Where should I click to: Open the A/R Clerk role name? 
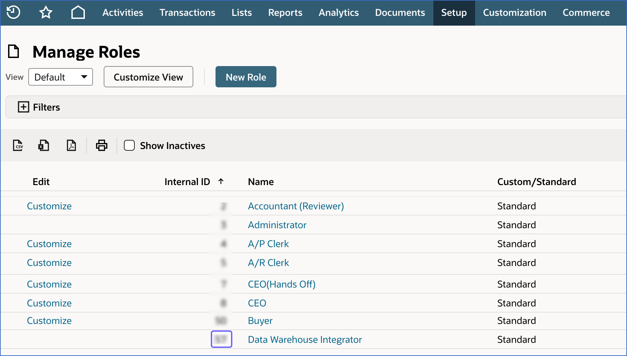(x=268, y=263)
